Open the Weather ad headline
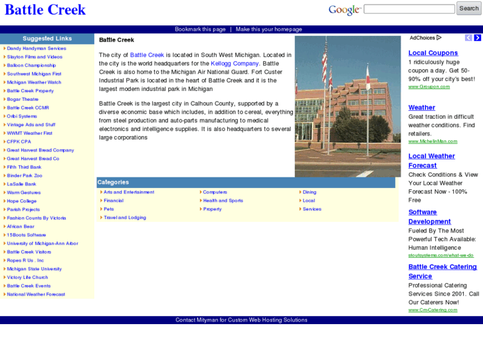 pos(422,108)
